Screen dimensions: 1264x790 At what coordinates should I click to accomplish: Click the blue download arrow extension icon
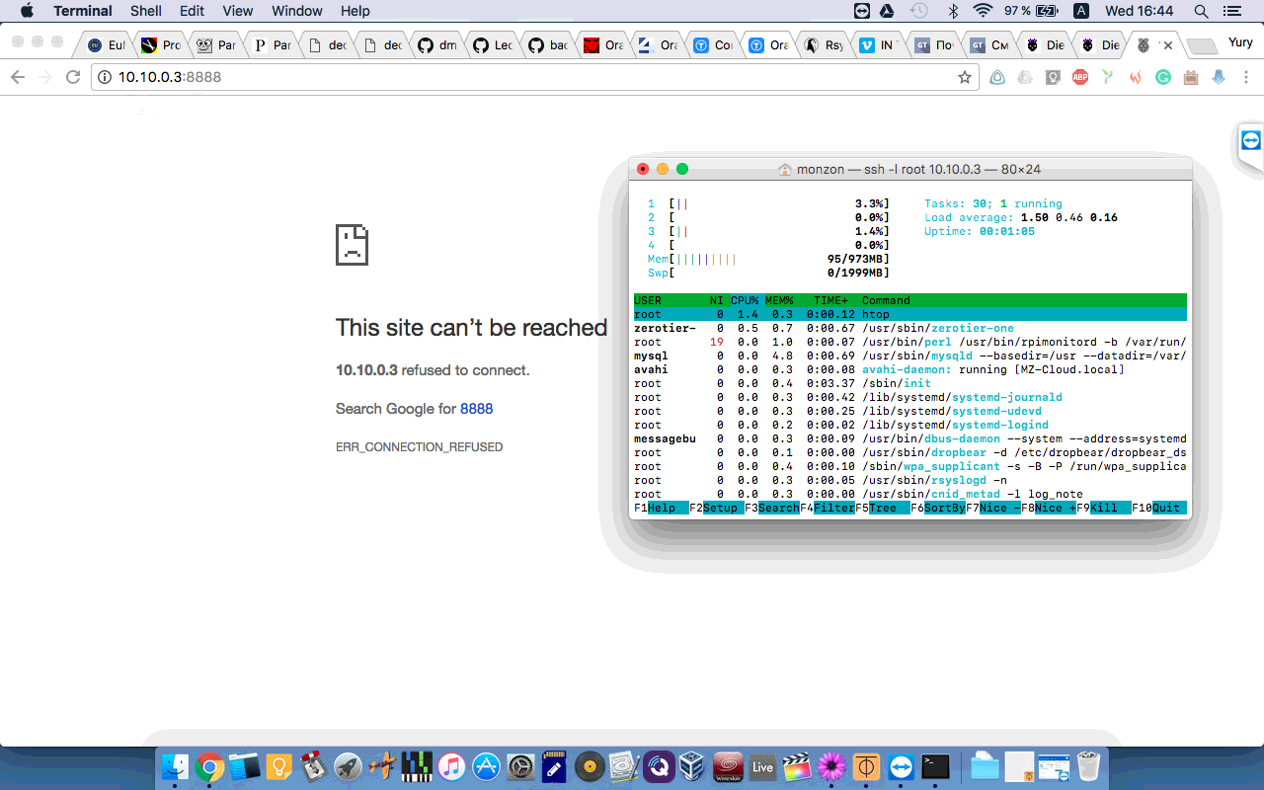pos(1219,77)
